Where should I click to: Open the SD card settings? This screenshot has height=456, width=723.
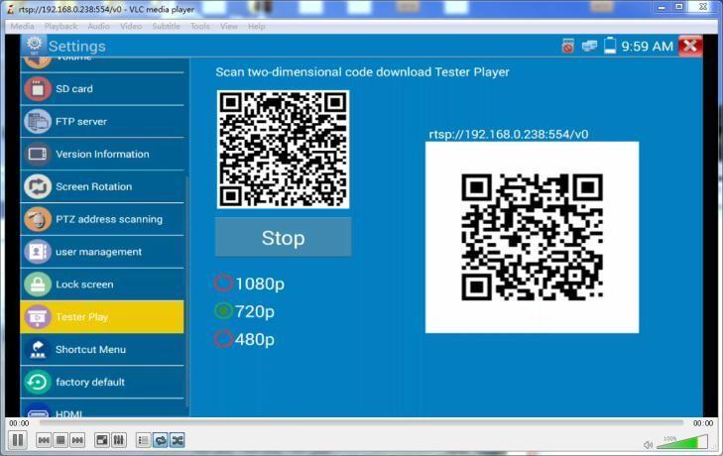[102, 89]
